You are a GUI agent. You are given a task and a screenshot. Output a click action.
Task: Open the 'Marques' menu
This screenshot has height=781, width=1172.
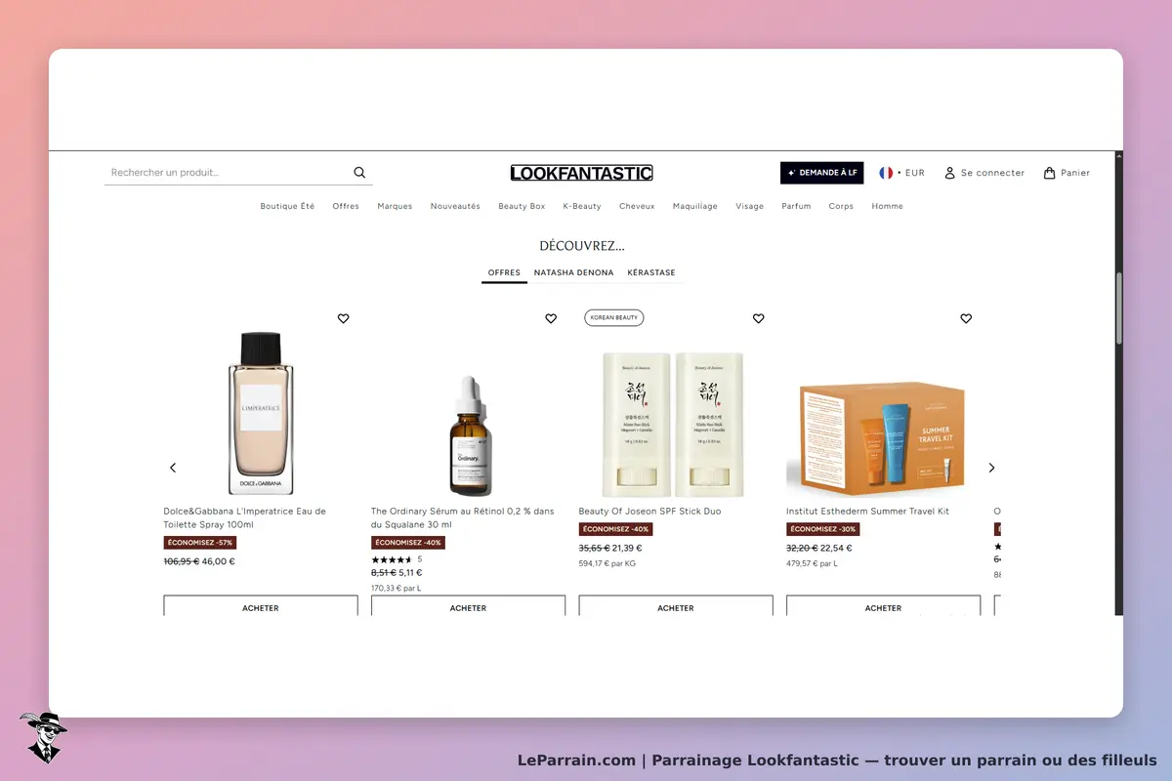pyautogui.click(x=395, y=206)
